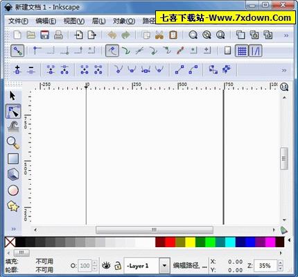298x277 pixels.
Task: Click the palette scrollbar thumb below swatches
Action: coord(21,253)
